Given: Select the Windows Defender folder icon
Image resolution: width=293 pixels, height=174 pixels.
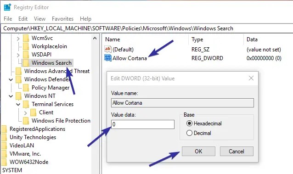Looking at the screenshot, I should (x=18, y=79).
